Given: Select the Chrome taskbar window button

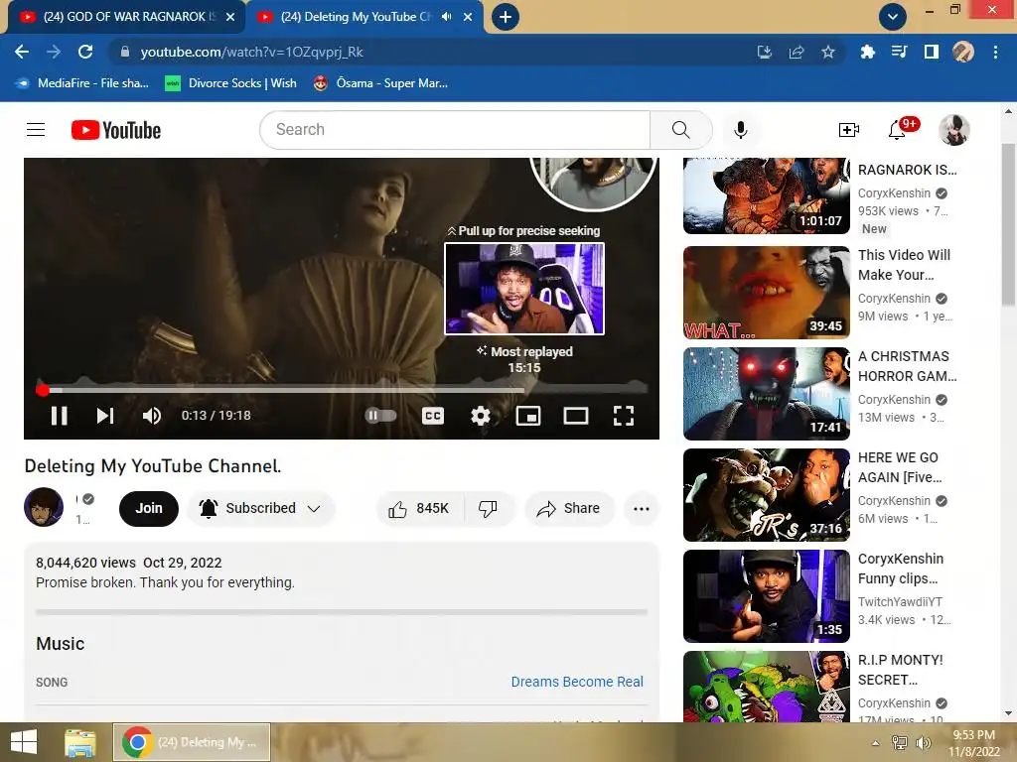Looking at the screenshot, I should (192, 742).
